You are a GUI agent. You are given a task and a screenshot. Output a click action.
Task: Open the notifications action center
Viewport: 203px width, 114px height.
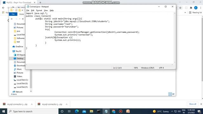click(199, 111)
